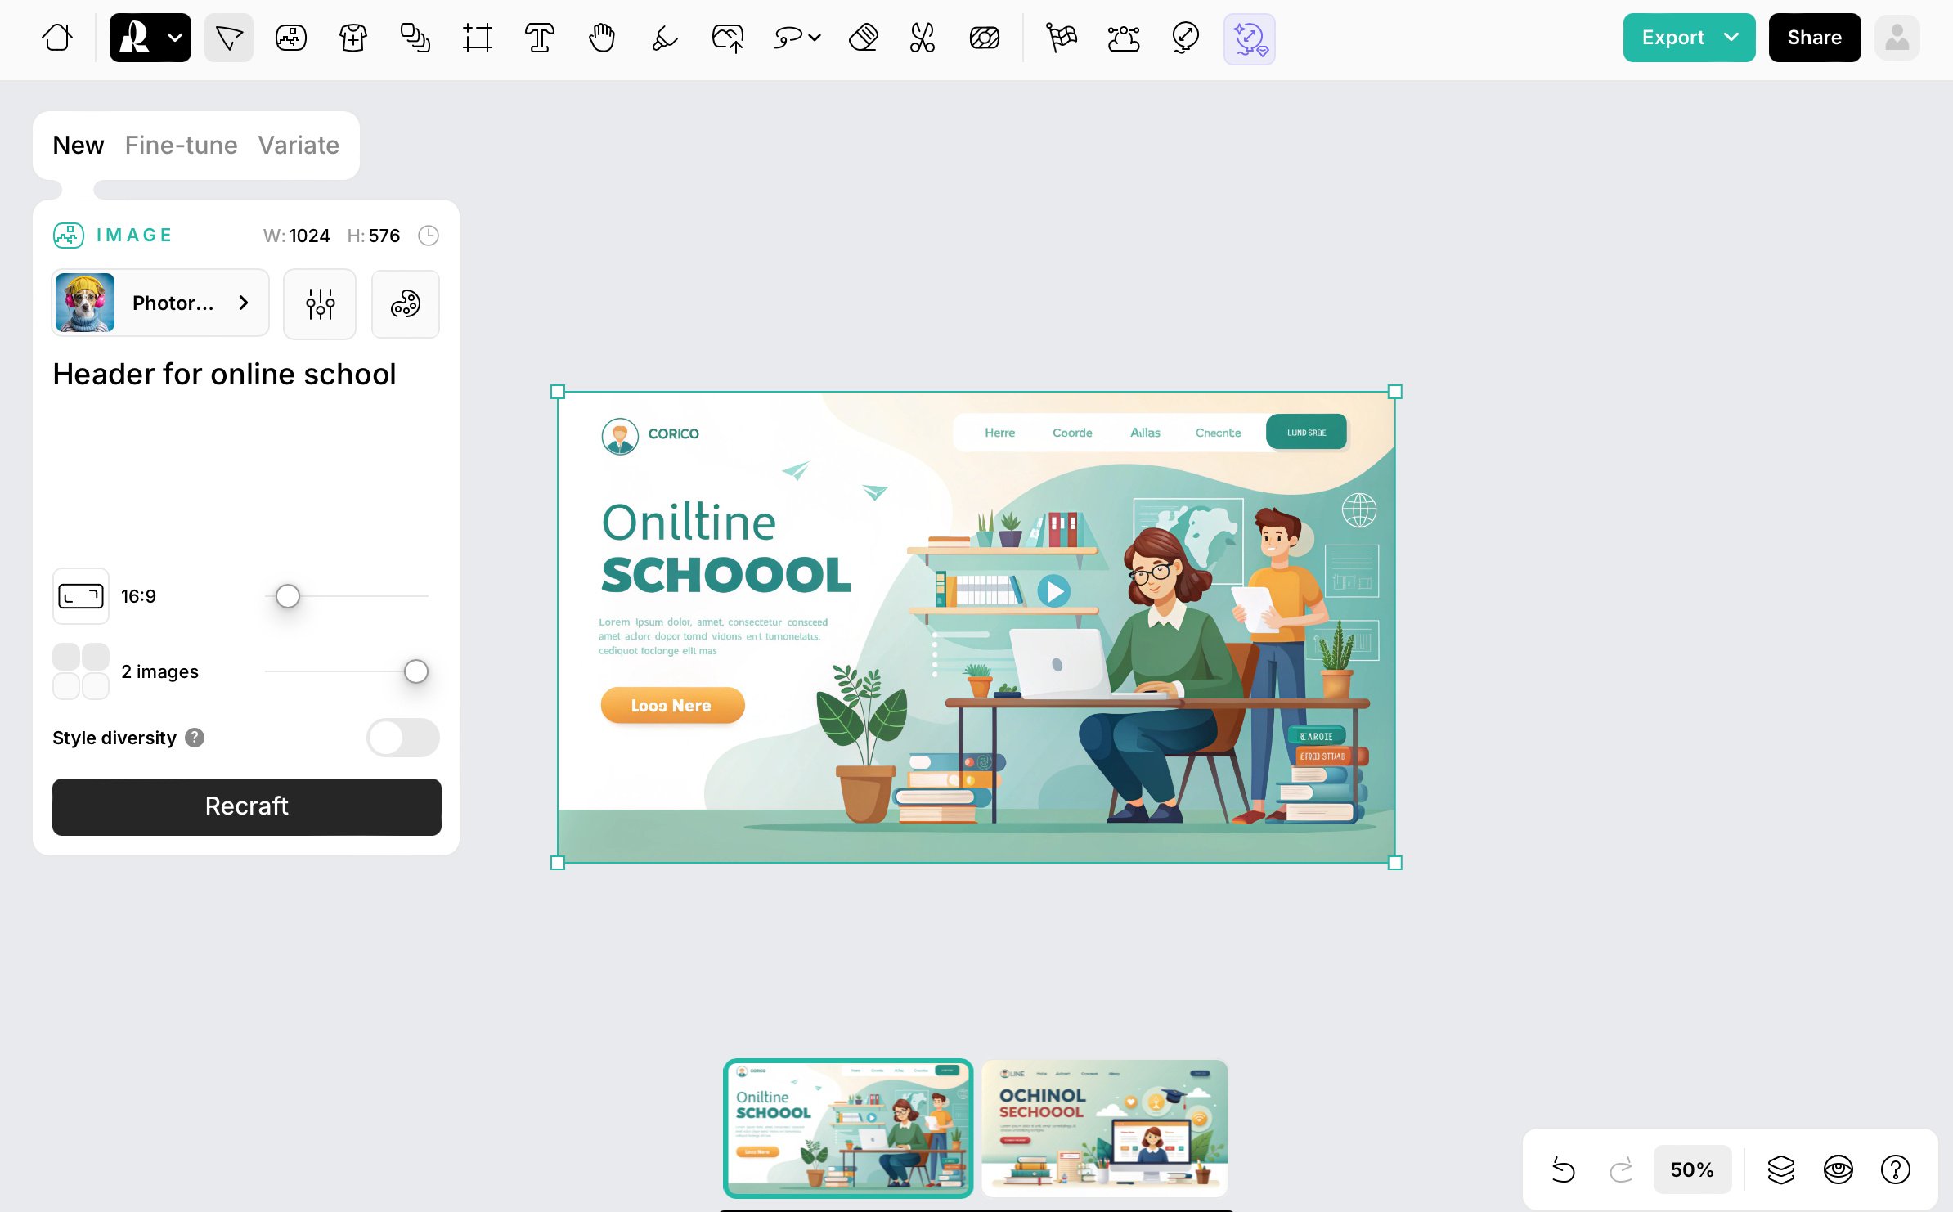Expand the Export dropdown arrow
The width and height of the screenshot is (1953, 1212).
coord(1732,38)
